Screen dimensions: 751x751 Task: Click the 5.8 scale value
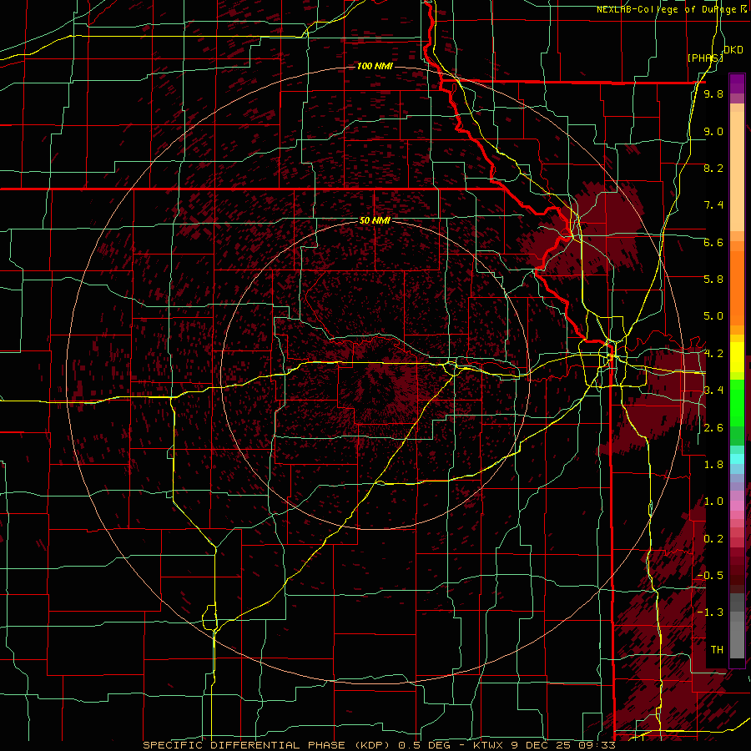tap(713, 280)
